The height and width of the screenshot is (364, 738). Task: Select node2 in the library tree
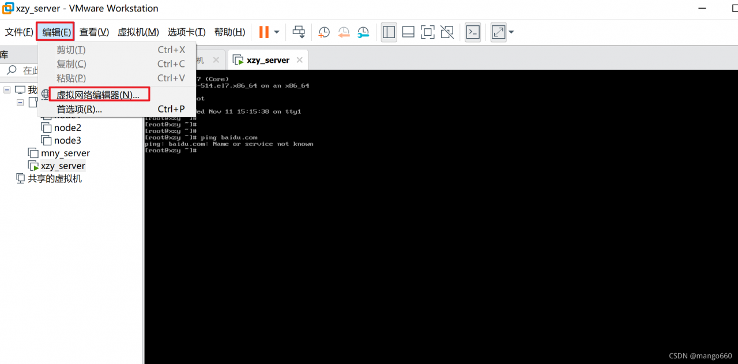(67, 127)
